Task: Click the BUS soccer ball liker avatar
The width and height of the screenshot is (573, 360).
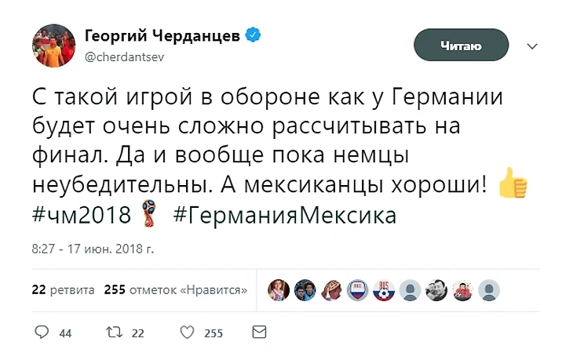Action: 384,290
